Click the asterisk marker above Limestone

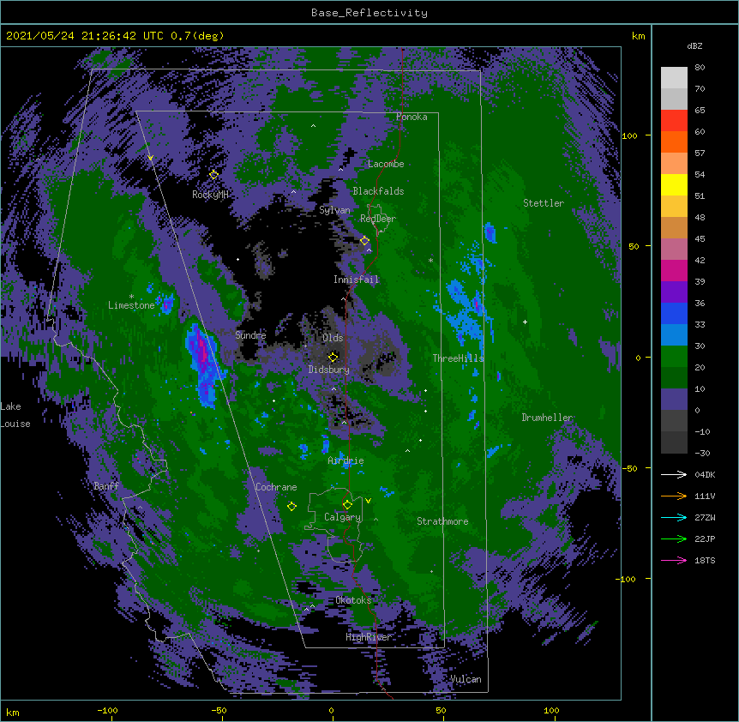pyautogui.click(x=131, y=297)
